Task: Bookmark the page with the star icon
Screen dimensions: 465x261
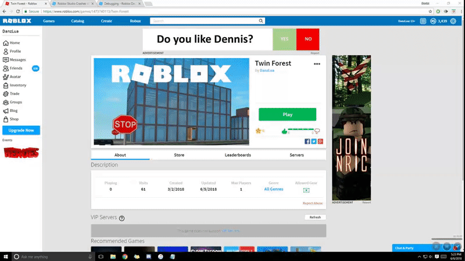Action: [430, 12]
